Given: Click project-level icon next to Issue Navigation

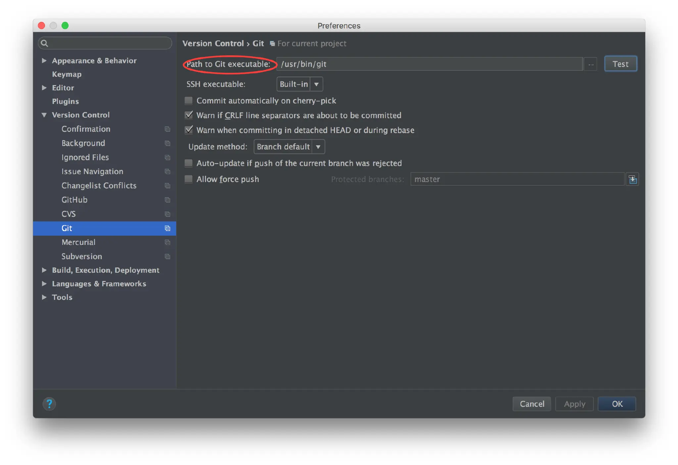Looking at the screenshot, I should tap(168, 171).
